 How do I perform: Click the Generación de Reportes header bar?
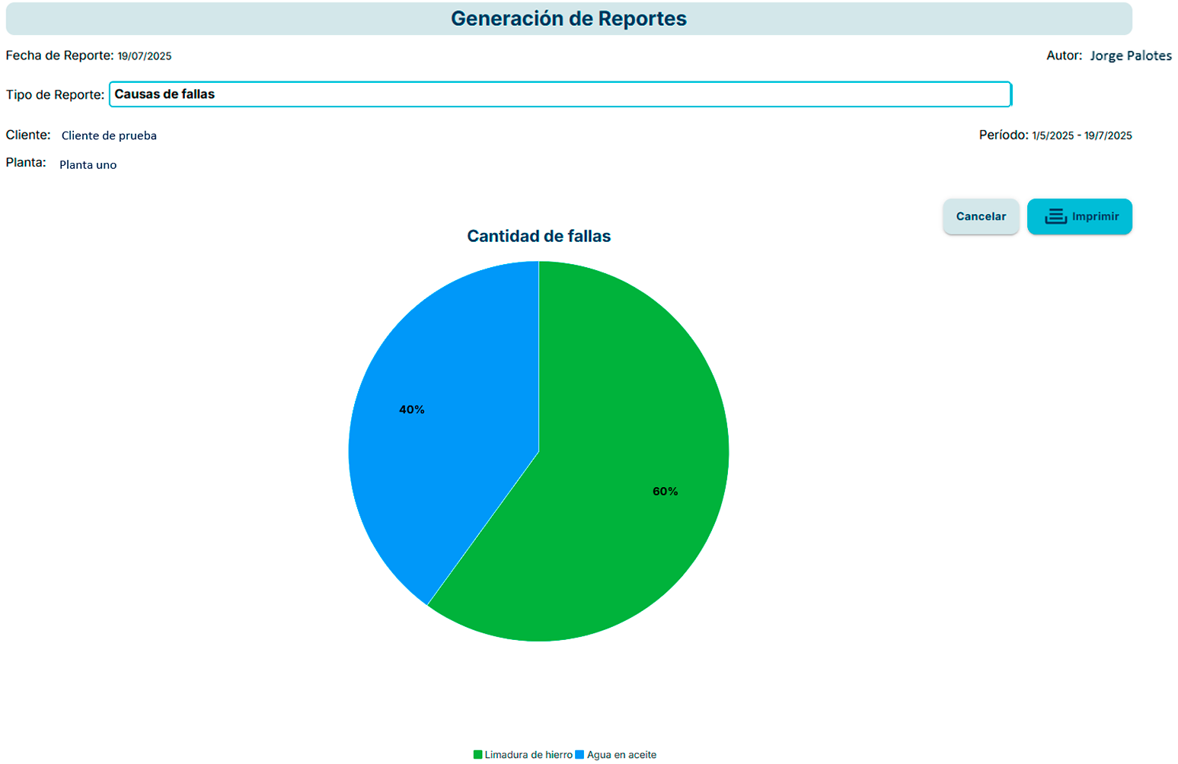(568, 19)
